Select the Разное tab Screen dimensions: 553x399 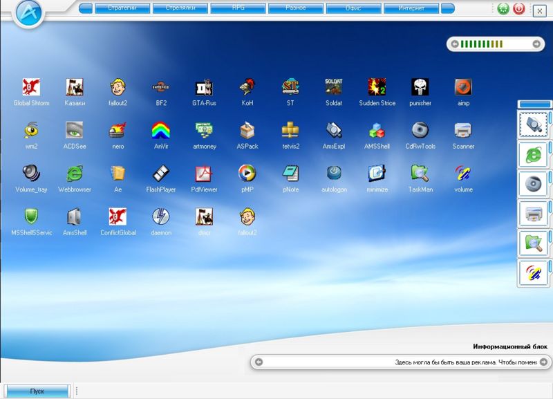click(296, 8)
